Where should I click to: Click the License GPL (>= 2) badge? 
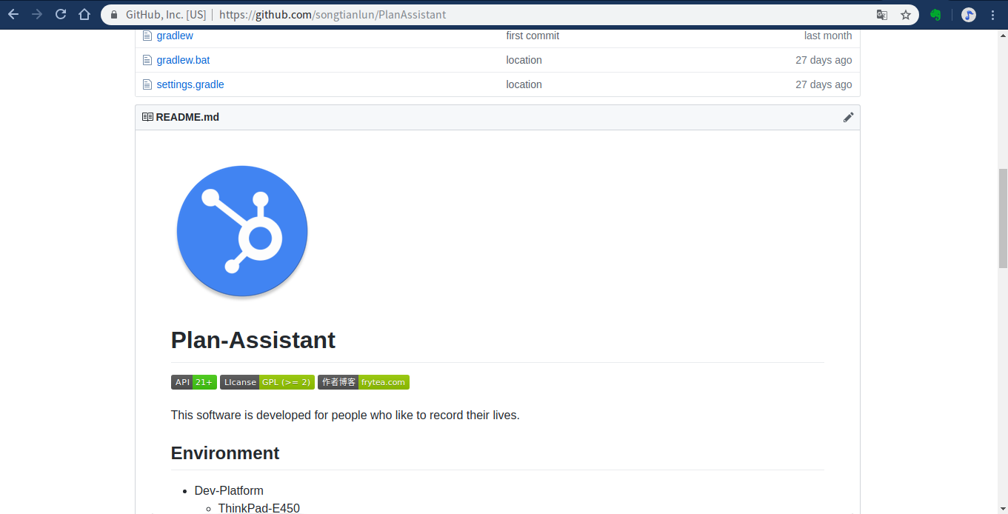coord(267,382)
